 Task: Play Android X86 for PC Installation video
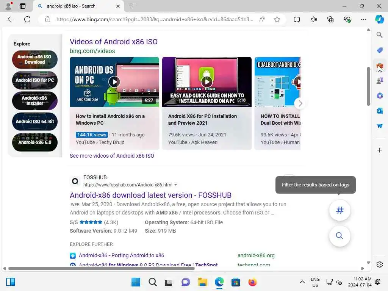point(207,82)
